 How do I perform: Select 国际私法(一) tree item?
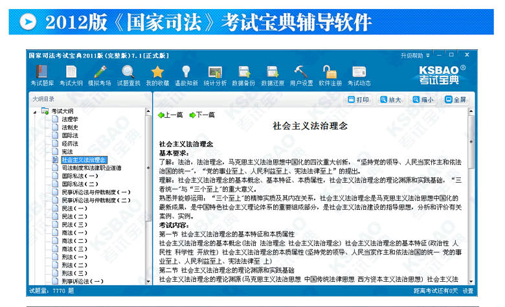point(80,176)
